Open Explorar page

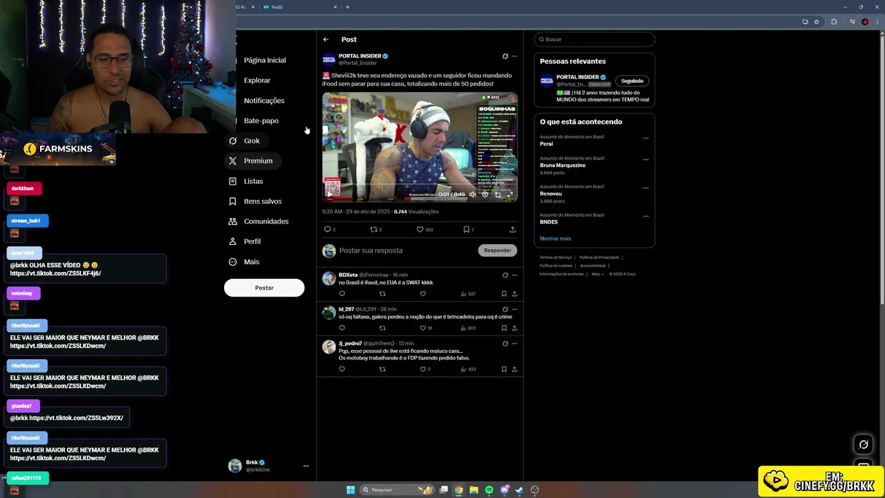(257, 80)
